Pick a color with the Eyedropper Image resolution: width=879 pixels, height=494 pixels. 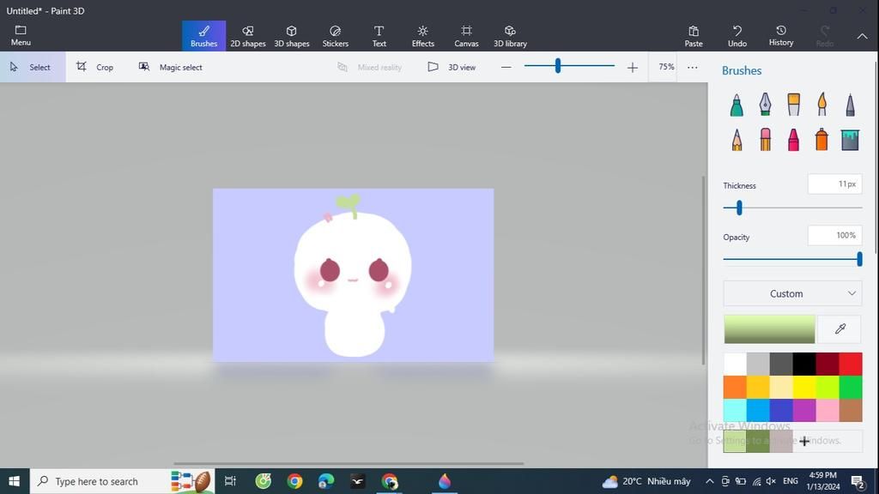[840, 328]
